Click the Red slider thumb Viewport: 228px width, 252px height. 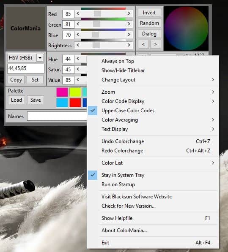pyautogui.click(x=97, y=14)
